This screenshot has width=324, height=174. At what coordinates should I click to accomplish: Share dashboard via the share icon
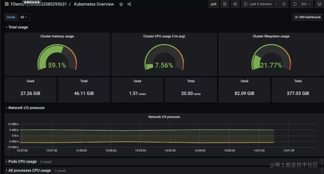tap(129, 4)
